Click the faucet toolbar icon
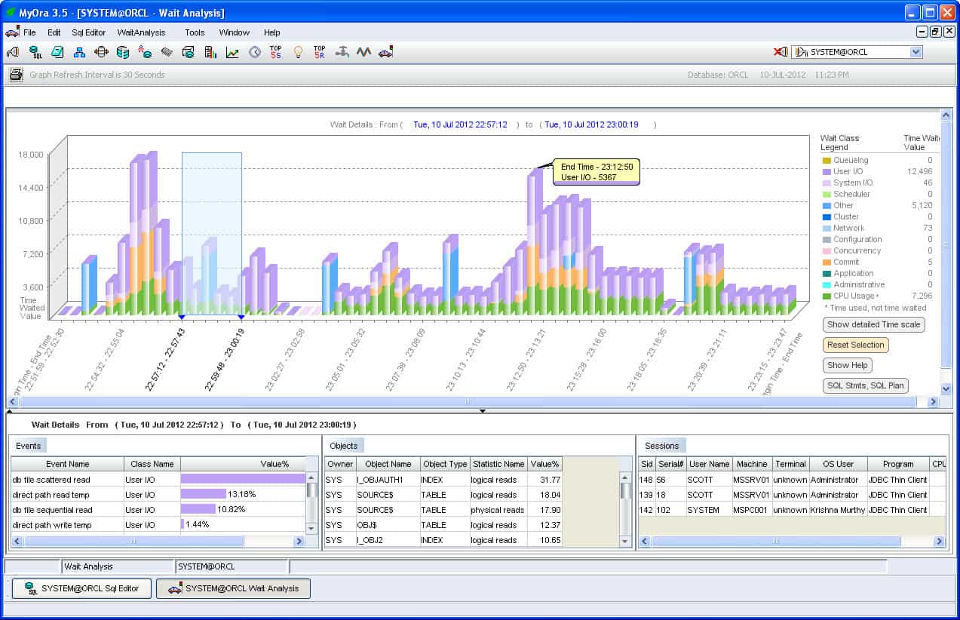Viewport: 960px width, 620px height. tap(342, 52)
